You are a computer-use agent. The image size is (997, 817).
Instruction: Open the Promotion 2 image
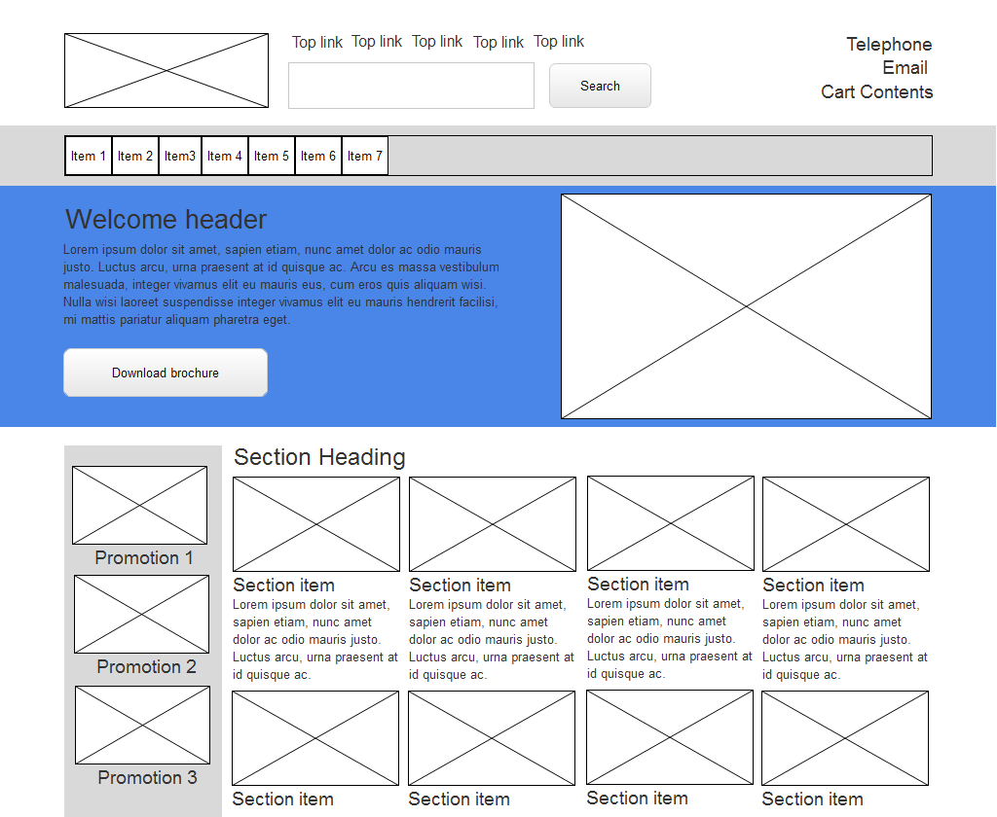(x=141, y=615)
